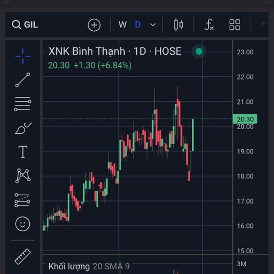Click the 15.00 price axis label
The width and height of the screenshot is (274, 274).
pyautogui.click(x=245, y=251)
